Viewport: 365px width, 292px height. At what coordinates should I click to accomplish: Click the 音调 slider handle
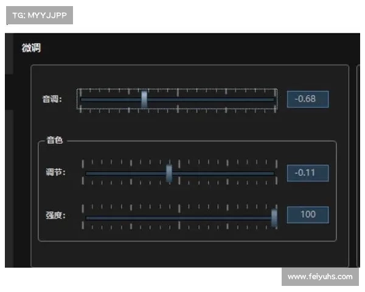(x=144, y=99)
